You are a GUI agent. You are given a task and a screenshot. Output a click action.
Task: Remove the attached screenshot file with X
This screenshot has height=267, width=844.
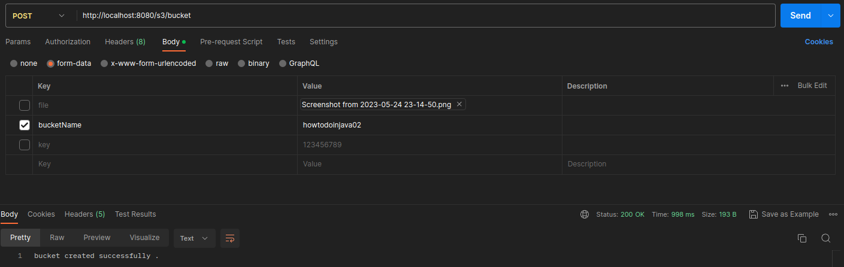pyautogui.click(x=459, y=104)
